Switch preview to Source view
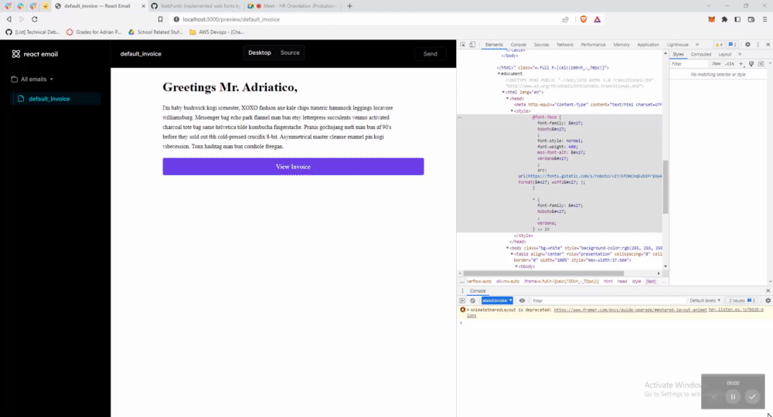The width and height of the screenshot is (773, 417). (290, 53)
